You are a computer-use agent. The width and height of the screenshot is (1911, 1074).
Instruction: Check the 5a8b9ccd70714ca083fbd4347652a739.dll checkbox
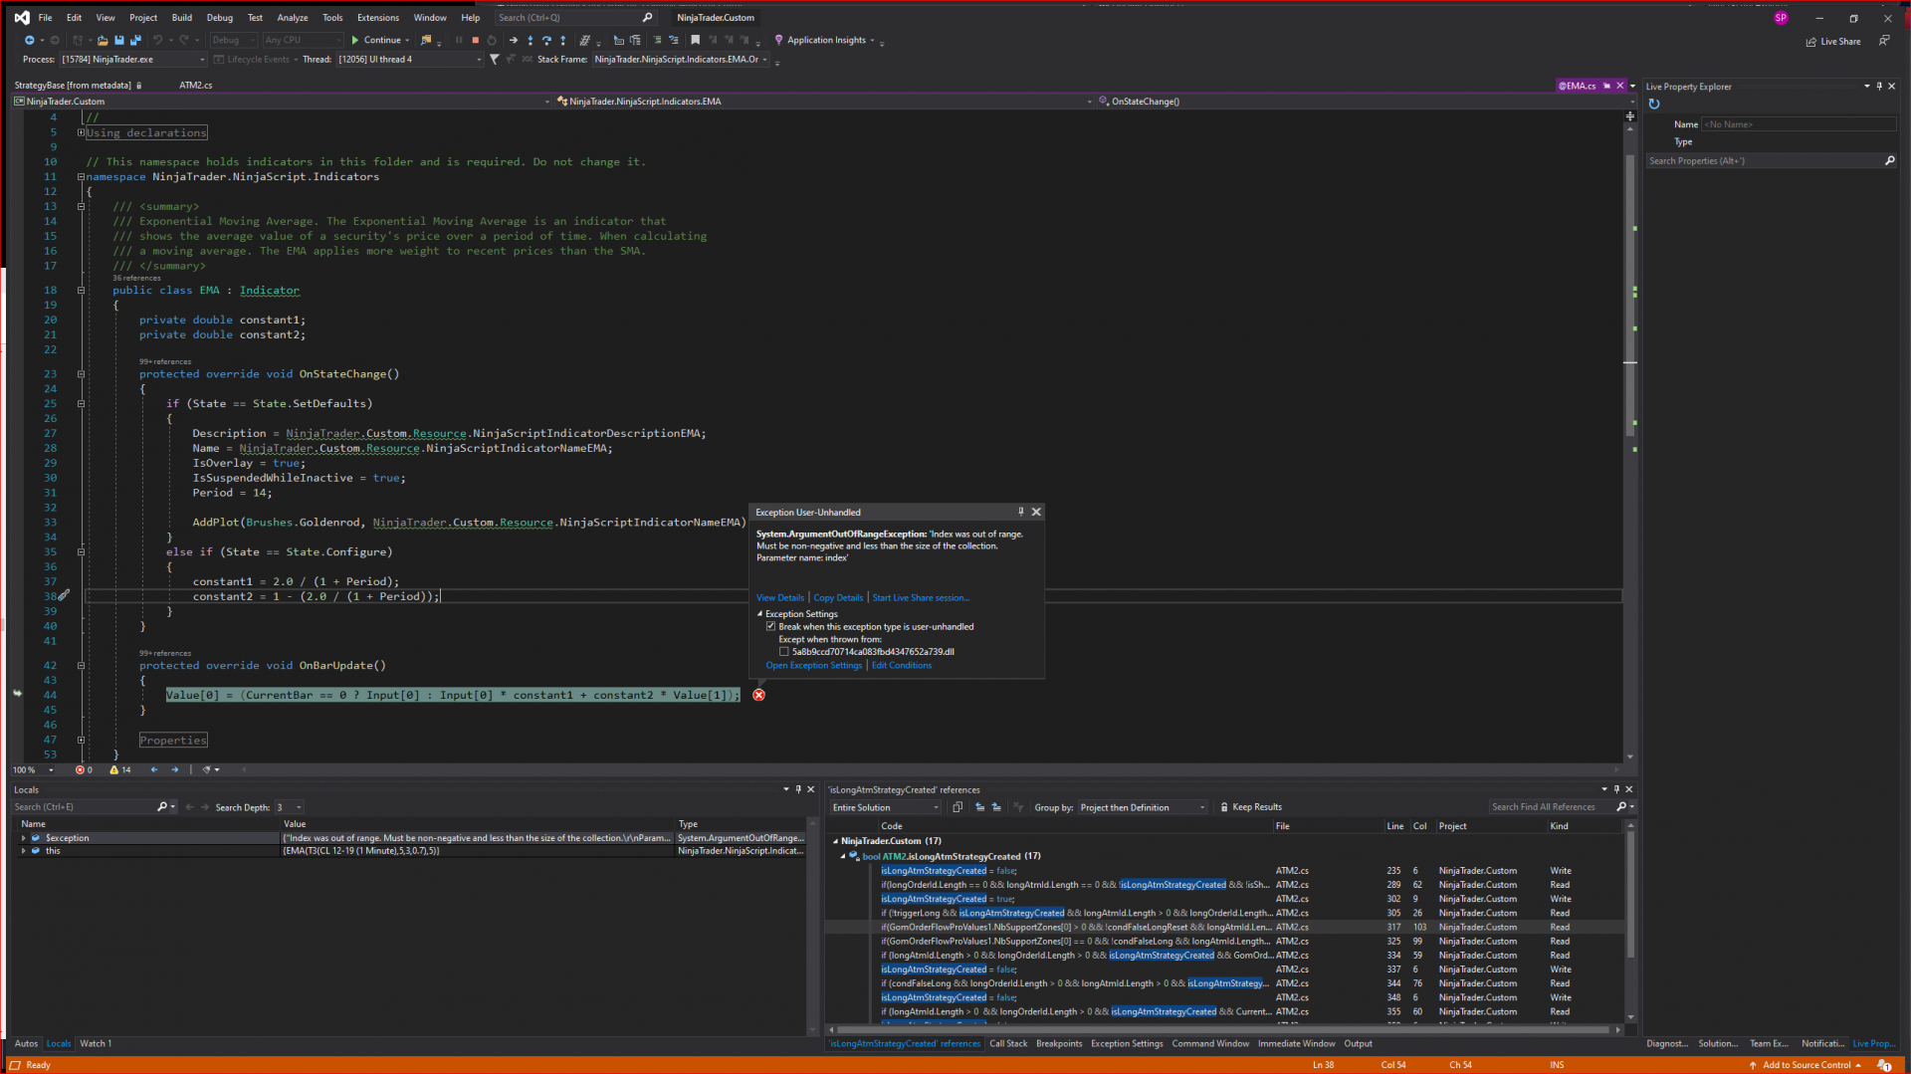point(783,652)
